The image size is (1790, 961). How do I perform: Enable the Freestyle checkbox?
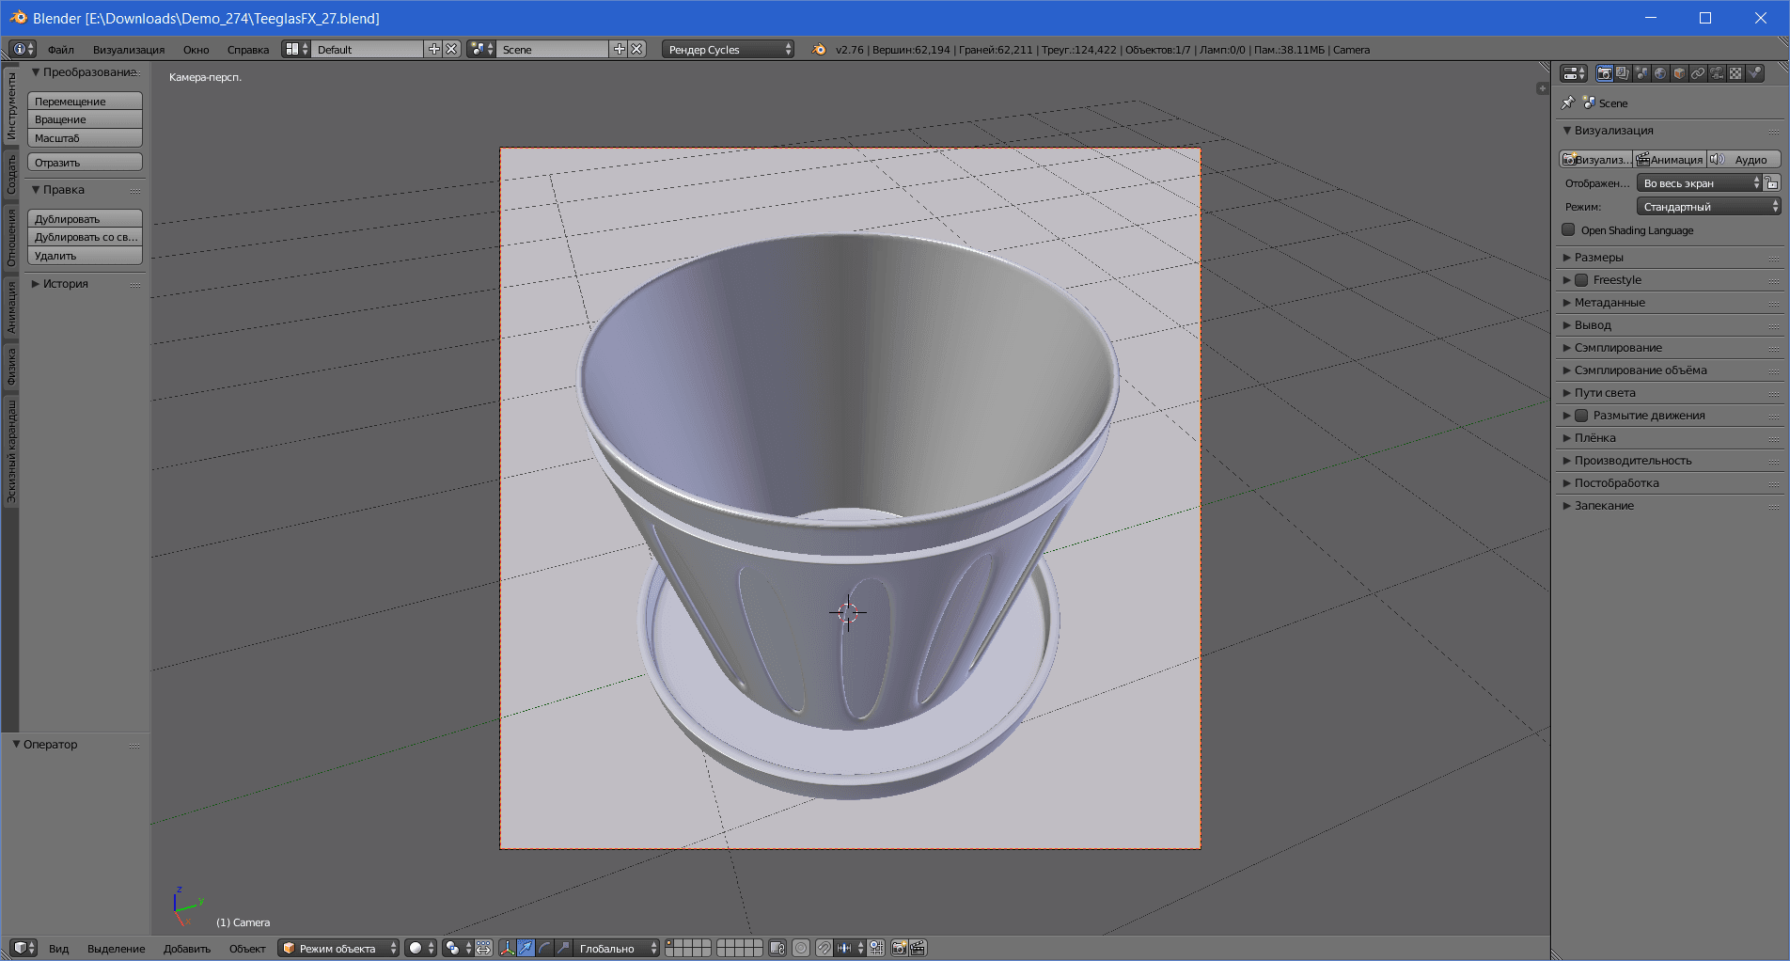[1581, 280]
